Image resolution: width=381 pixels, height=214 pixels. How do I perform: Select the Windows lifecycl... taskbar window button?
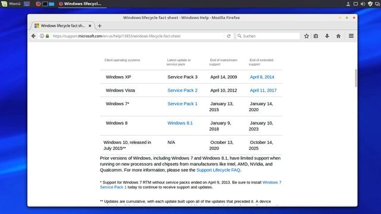click(x=82, y=4)
